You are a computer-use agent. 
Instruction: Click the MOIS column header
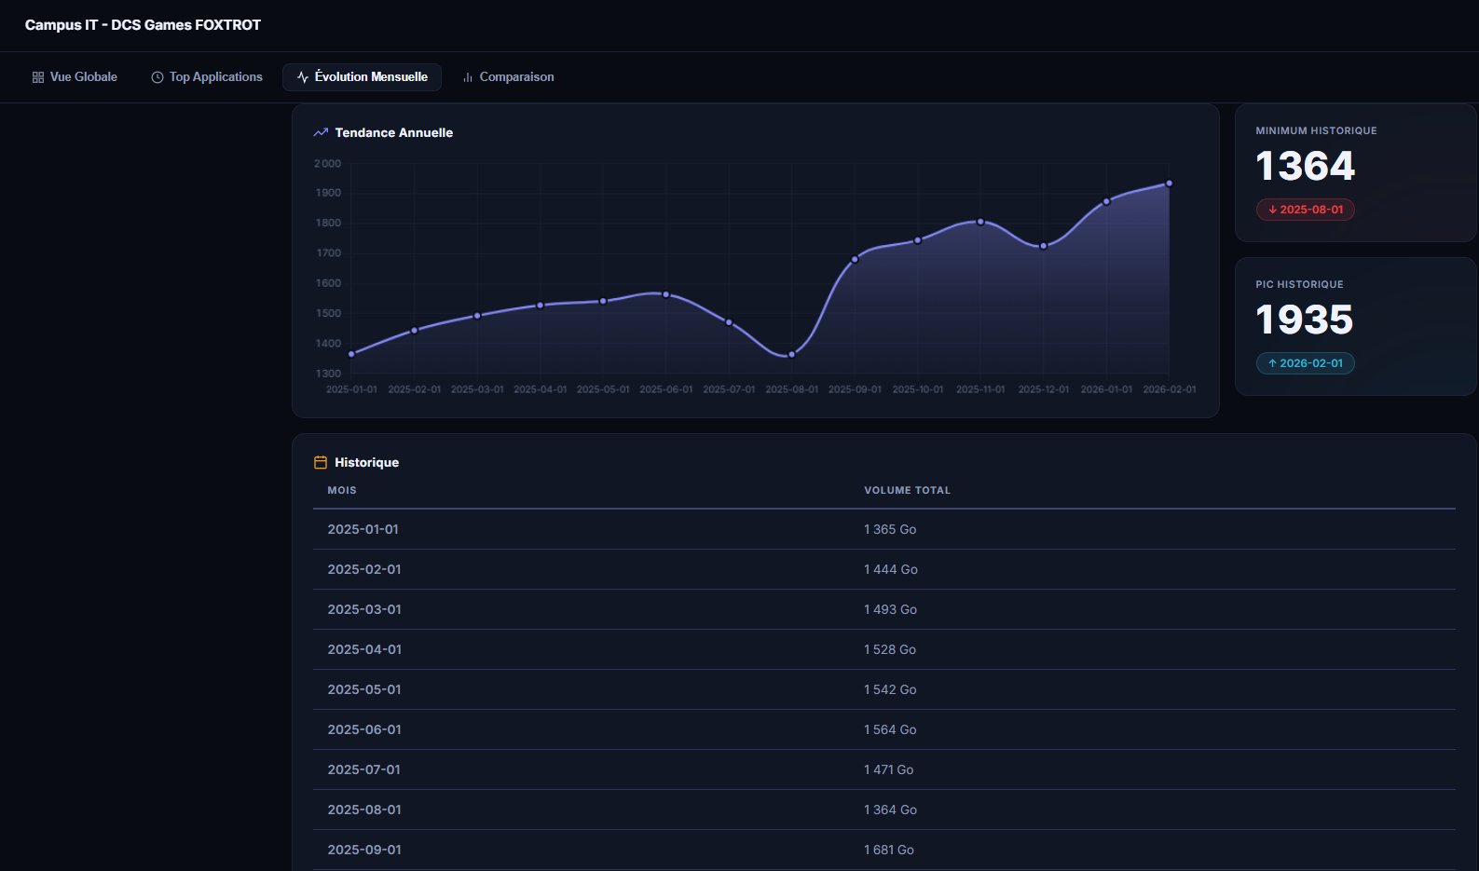tap(342, 490)
